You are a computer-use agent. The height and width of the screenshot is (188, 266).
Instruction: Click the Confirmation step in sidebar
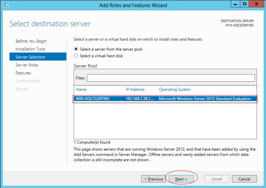click(x=27, y=81)
